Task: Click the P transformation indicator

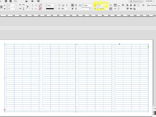Action: pyautogui.click(x=28, y=7)
